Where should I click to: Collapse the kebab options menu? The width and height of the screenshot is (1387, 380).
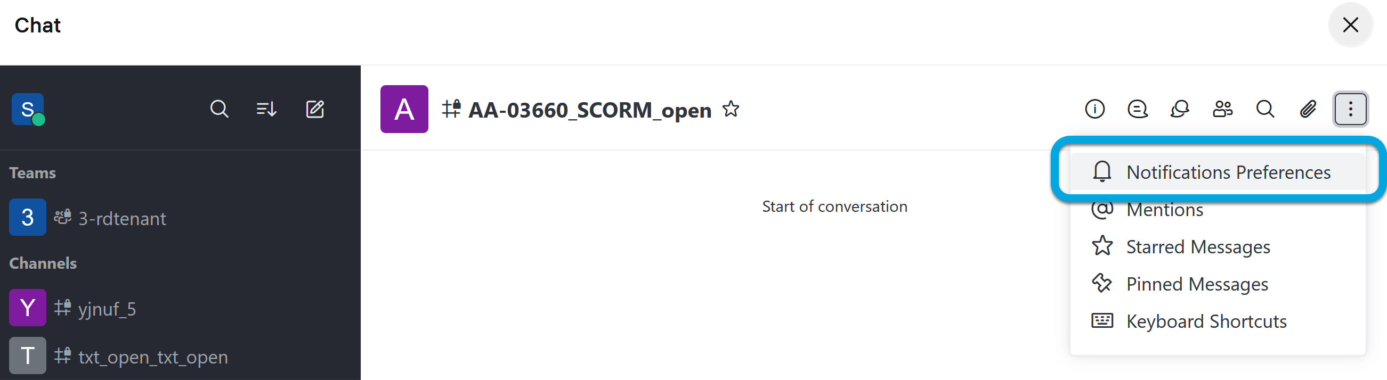(1350, 109)
